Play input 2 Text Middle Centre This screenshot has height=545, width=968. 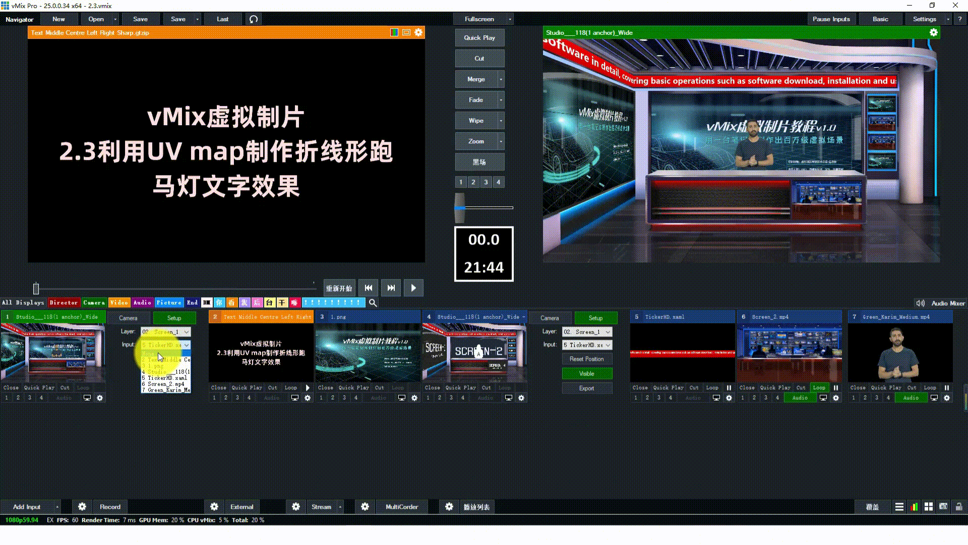(308, 388)
